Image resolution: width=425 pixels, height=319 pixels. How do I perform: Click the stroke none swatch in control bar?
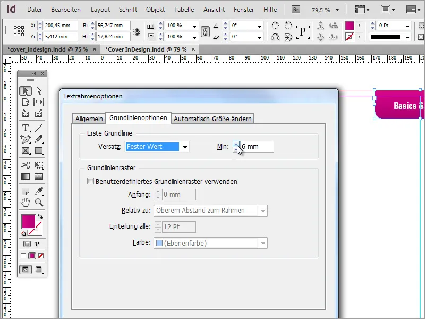pos(350,37)
